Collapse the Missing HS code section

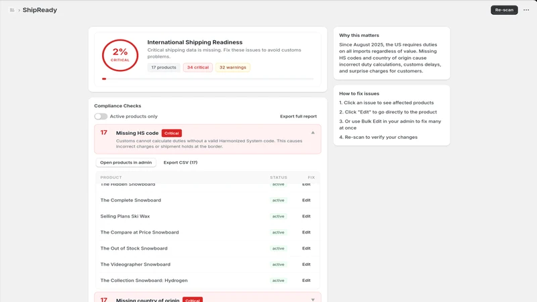pyautogui.click(x=313, y=133)
